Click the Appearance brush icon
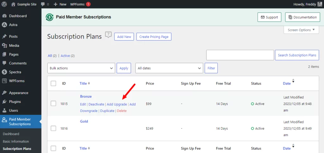 4,93
